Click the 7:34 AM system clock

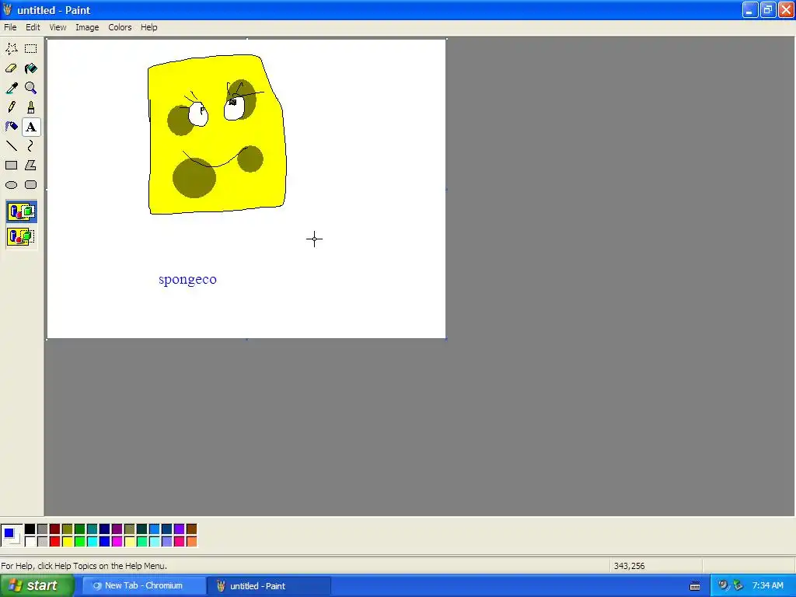pos(767,586)
